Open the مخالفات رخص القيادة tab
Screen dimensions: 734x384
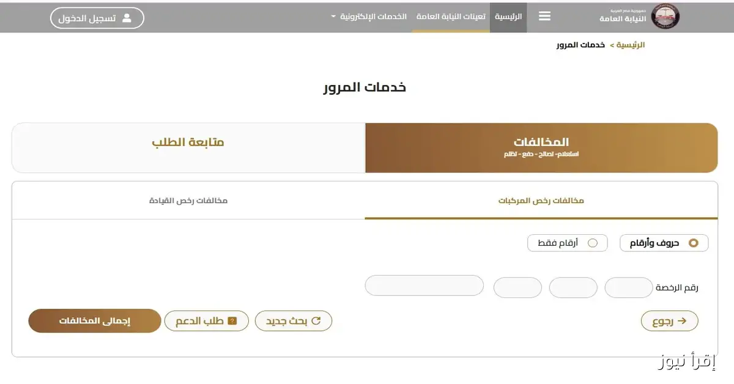[x=188, y=200]
